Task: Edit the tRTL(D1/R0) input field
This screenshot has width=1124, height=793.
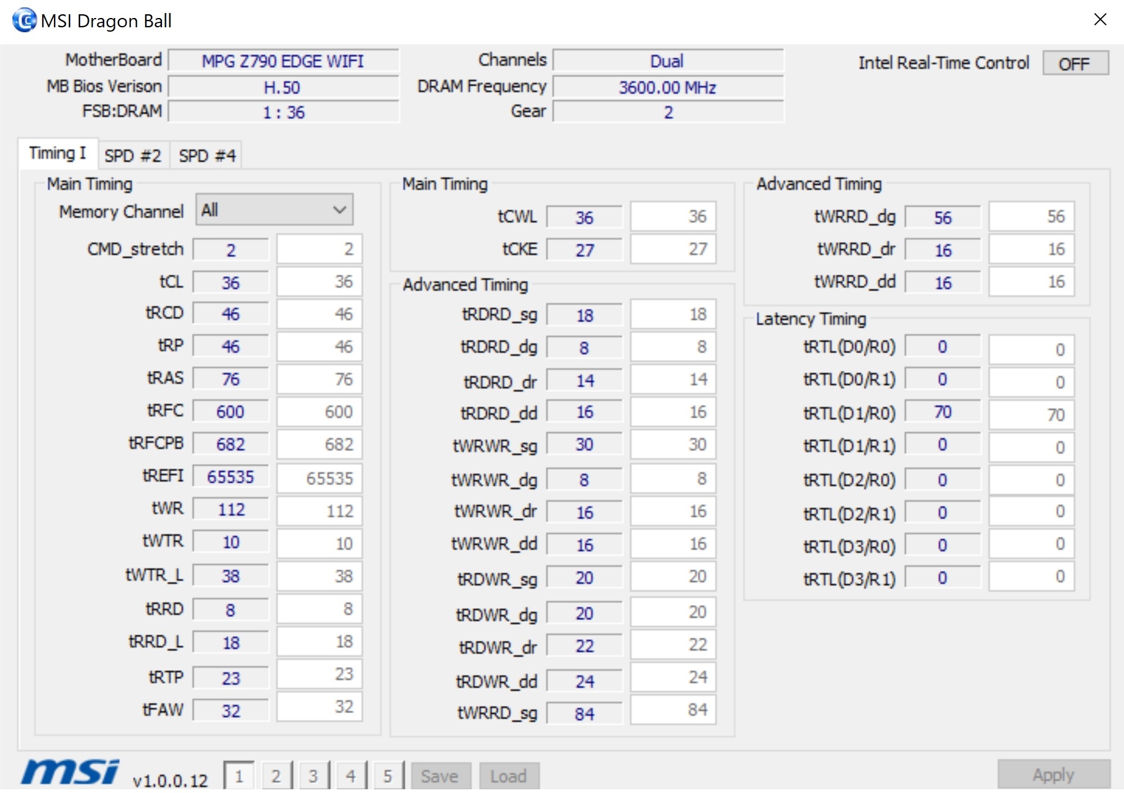Action: tap(1031, 414)
